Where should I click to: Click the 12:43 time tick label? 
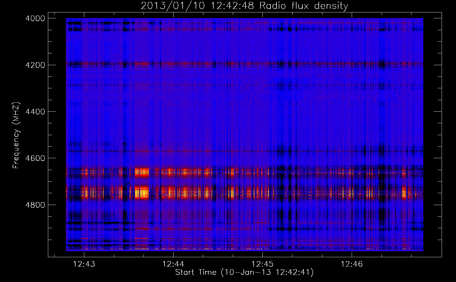pyautogui.click(x=84, y=264)
